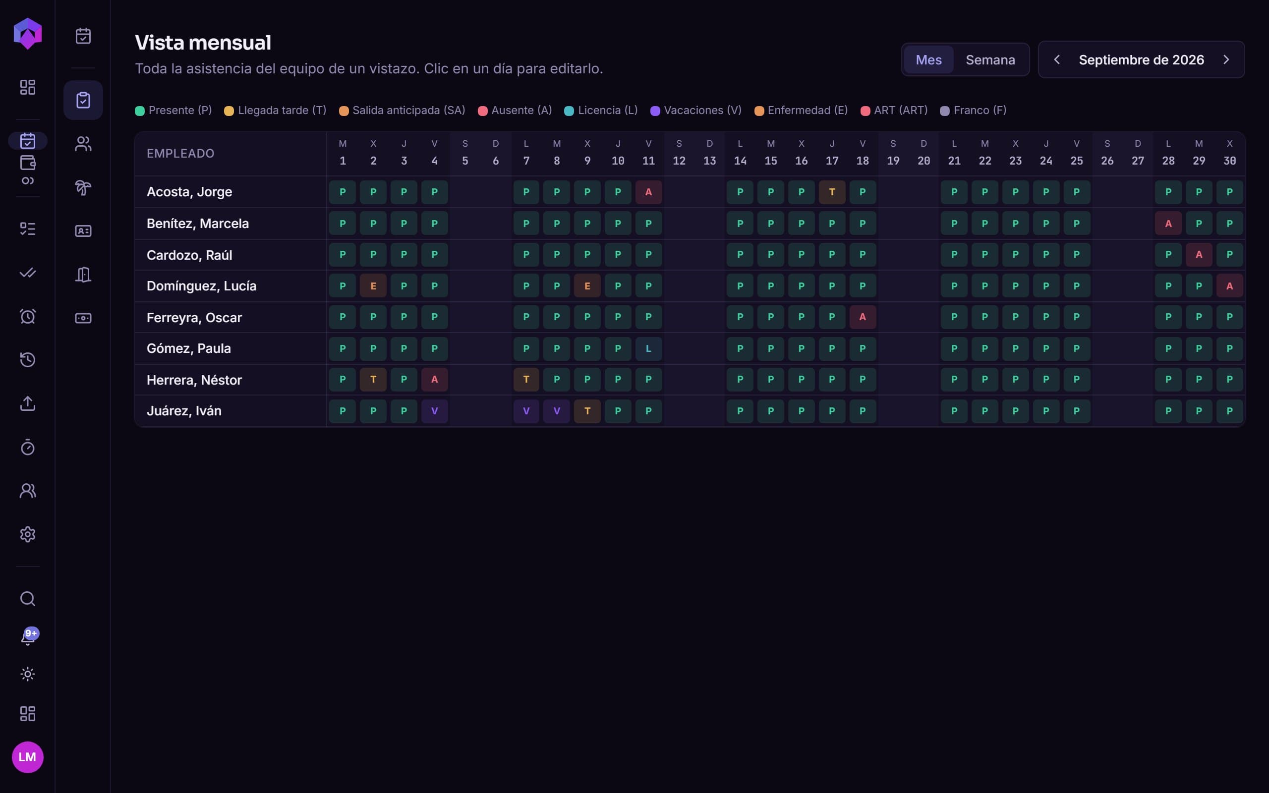Click the search magnifier icon
The image size is (1269, 793).
click(27, 599)
